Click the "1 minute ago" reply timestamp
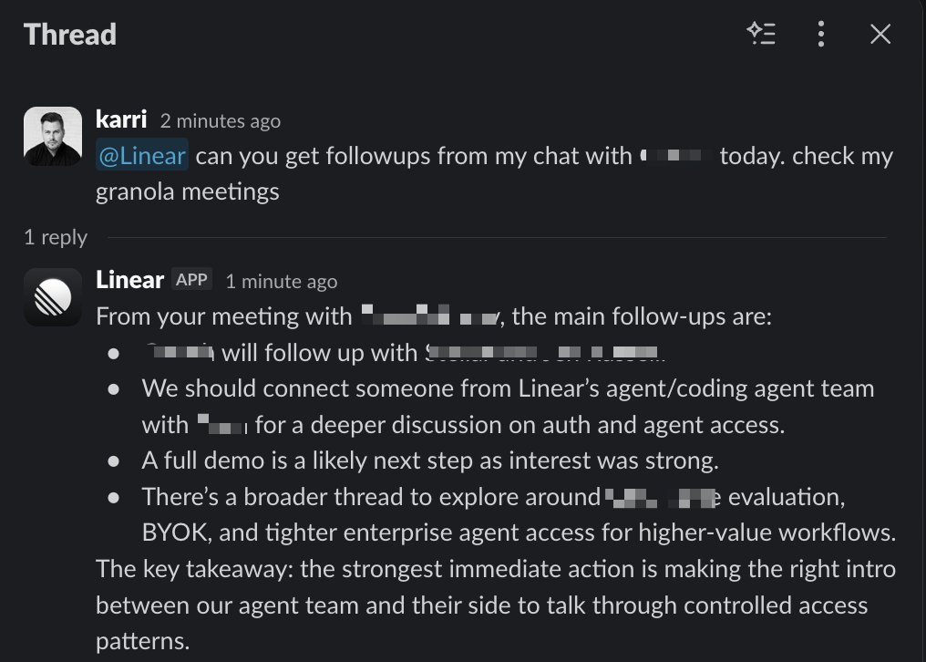926x662 pixels. point(281,282)
